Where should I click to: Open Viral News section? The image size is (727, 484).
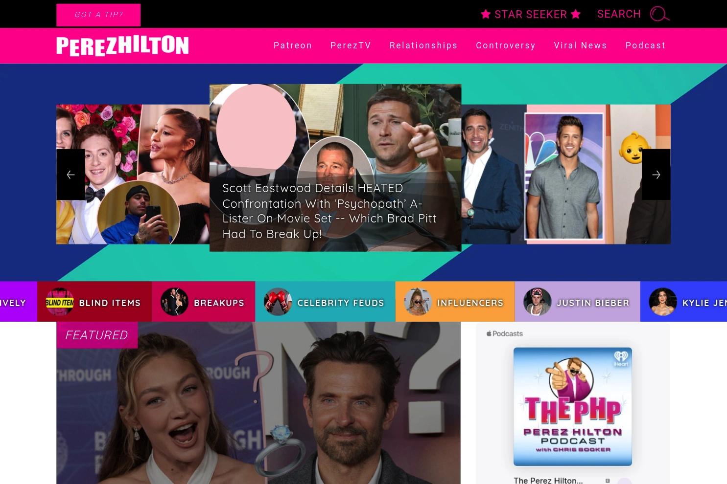pos(581,45)
